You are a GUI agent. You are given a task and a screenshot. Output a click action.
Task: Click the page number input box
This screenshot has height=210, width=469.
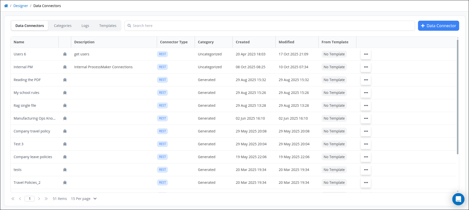tap(30, 199)
